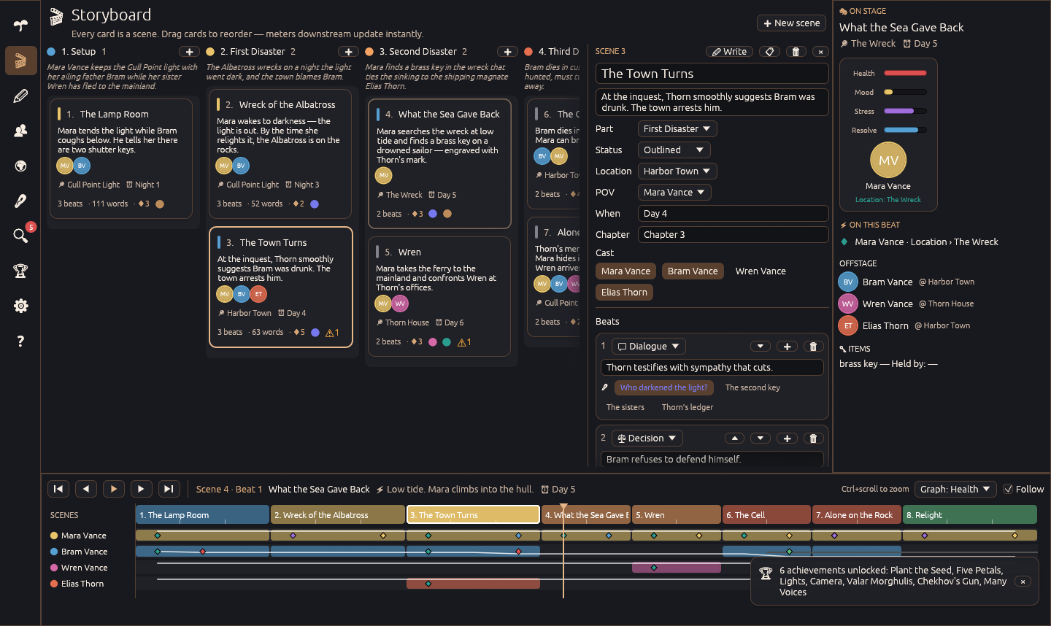Delete Decision beat 2
The image size is (1051, 626).
point(813,438)
